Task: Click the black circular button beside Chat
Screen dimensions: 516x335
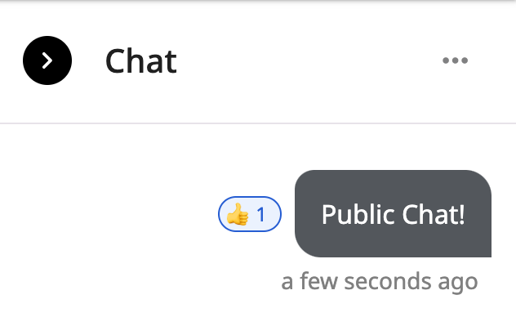Action: [47, 60]
